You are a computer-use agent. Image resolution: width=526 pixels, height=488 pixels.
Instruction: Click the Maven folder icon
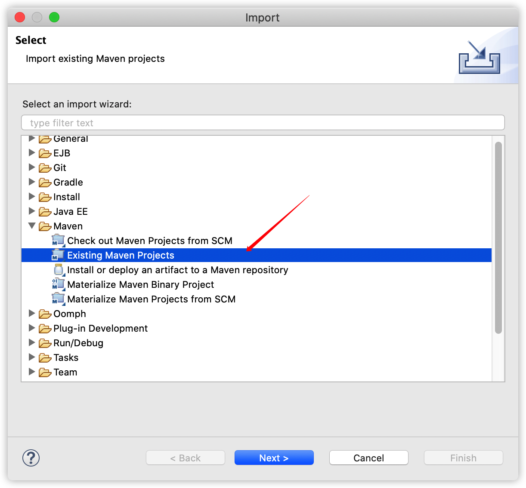click(x=45, y=226)
